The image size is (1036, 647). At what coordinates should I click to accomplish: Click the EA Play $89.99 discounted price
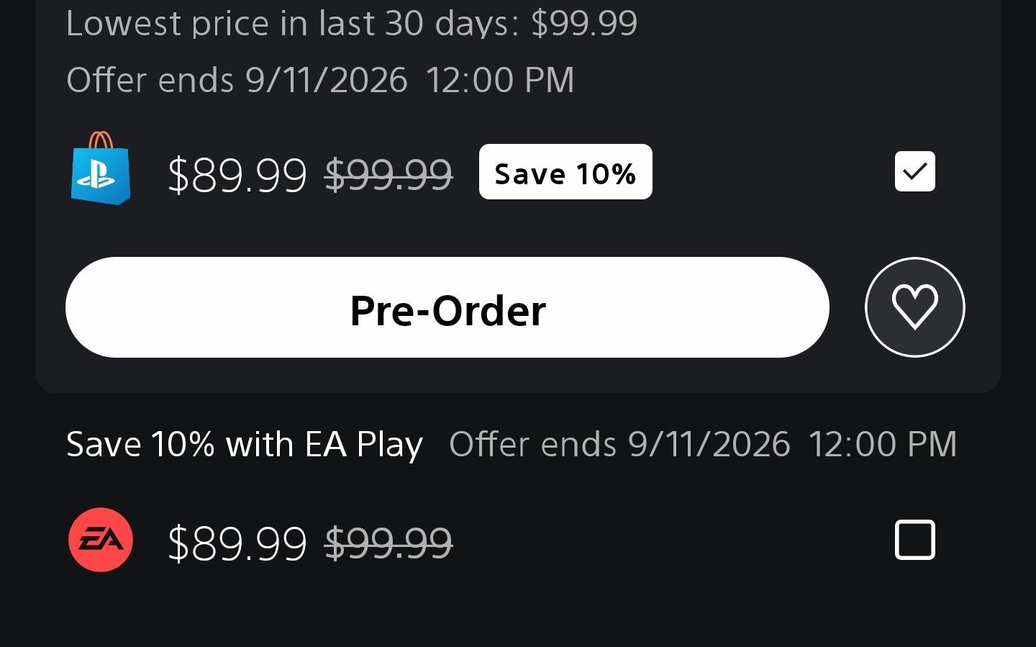click(237, 543)
